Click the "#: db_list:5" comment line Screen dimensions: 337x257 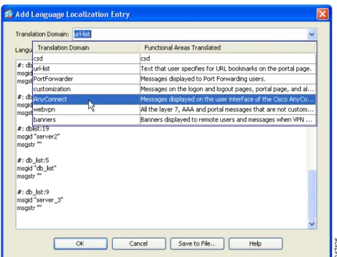(33, 160)
